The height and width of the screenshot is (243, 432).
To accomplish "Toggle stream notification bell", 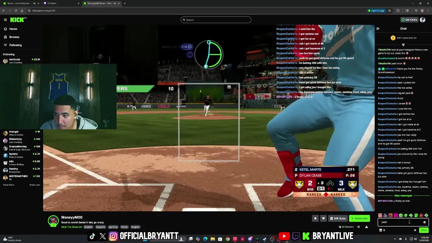I will tap(315, 218).
